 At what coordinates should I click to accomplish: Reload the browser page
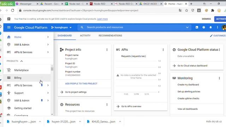pyautogui.click(x=13, y=10)
